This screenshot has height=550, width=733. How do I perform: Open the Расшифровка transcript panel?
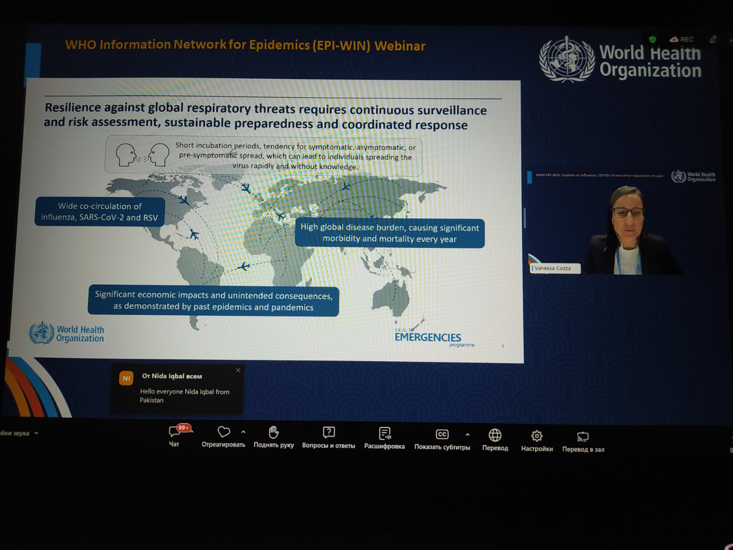point(384,434)
